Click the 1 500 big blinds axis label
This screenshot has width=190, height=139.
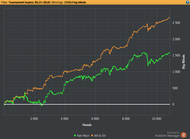pyautogui.click(x=176, y=55)
